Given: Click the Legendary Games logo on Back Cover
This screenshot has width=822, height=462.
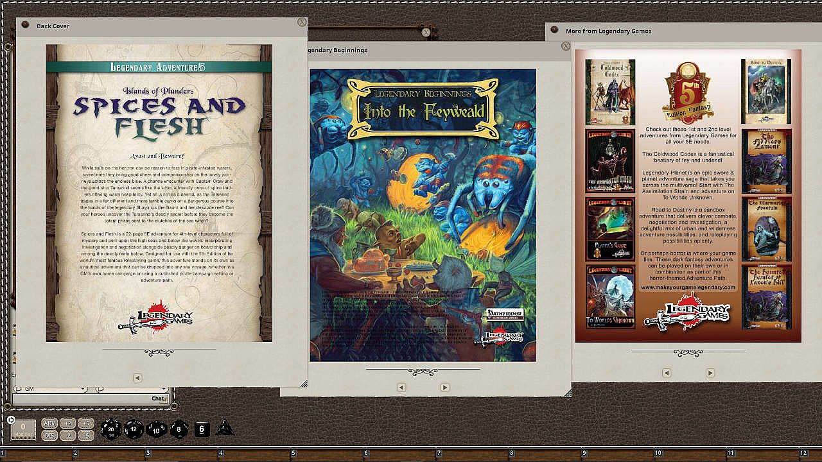Looking at the screenshot, I should tap(156, 317).
